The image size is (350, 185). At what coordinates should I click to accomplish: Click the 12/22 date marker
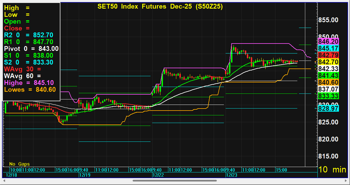(158, 175)
